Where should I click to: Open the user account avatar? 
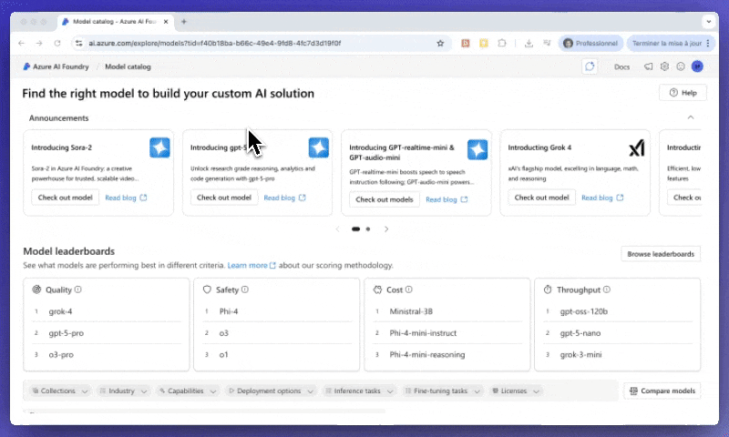point(697,66)
